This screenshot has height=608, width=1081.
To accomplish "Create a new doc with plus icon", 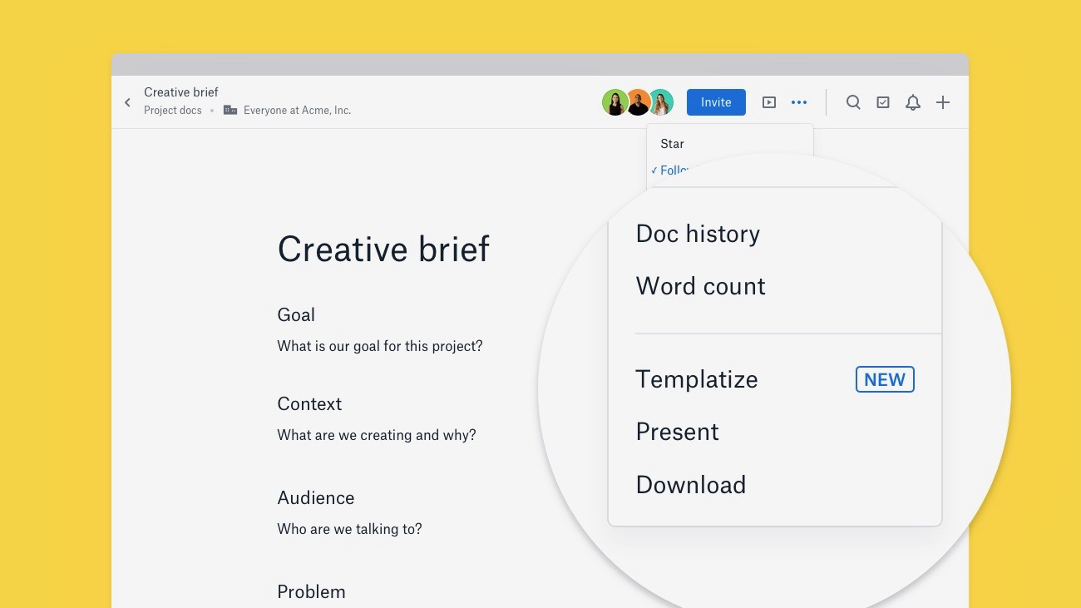I will click(x=943, y=102).
